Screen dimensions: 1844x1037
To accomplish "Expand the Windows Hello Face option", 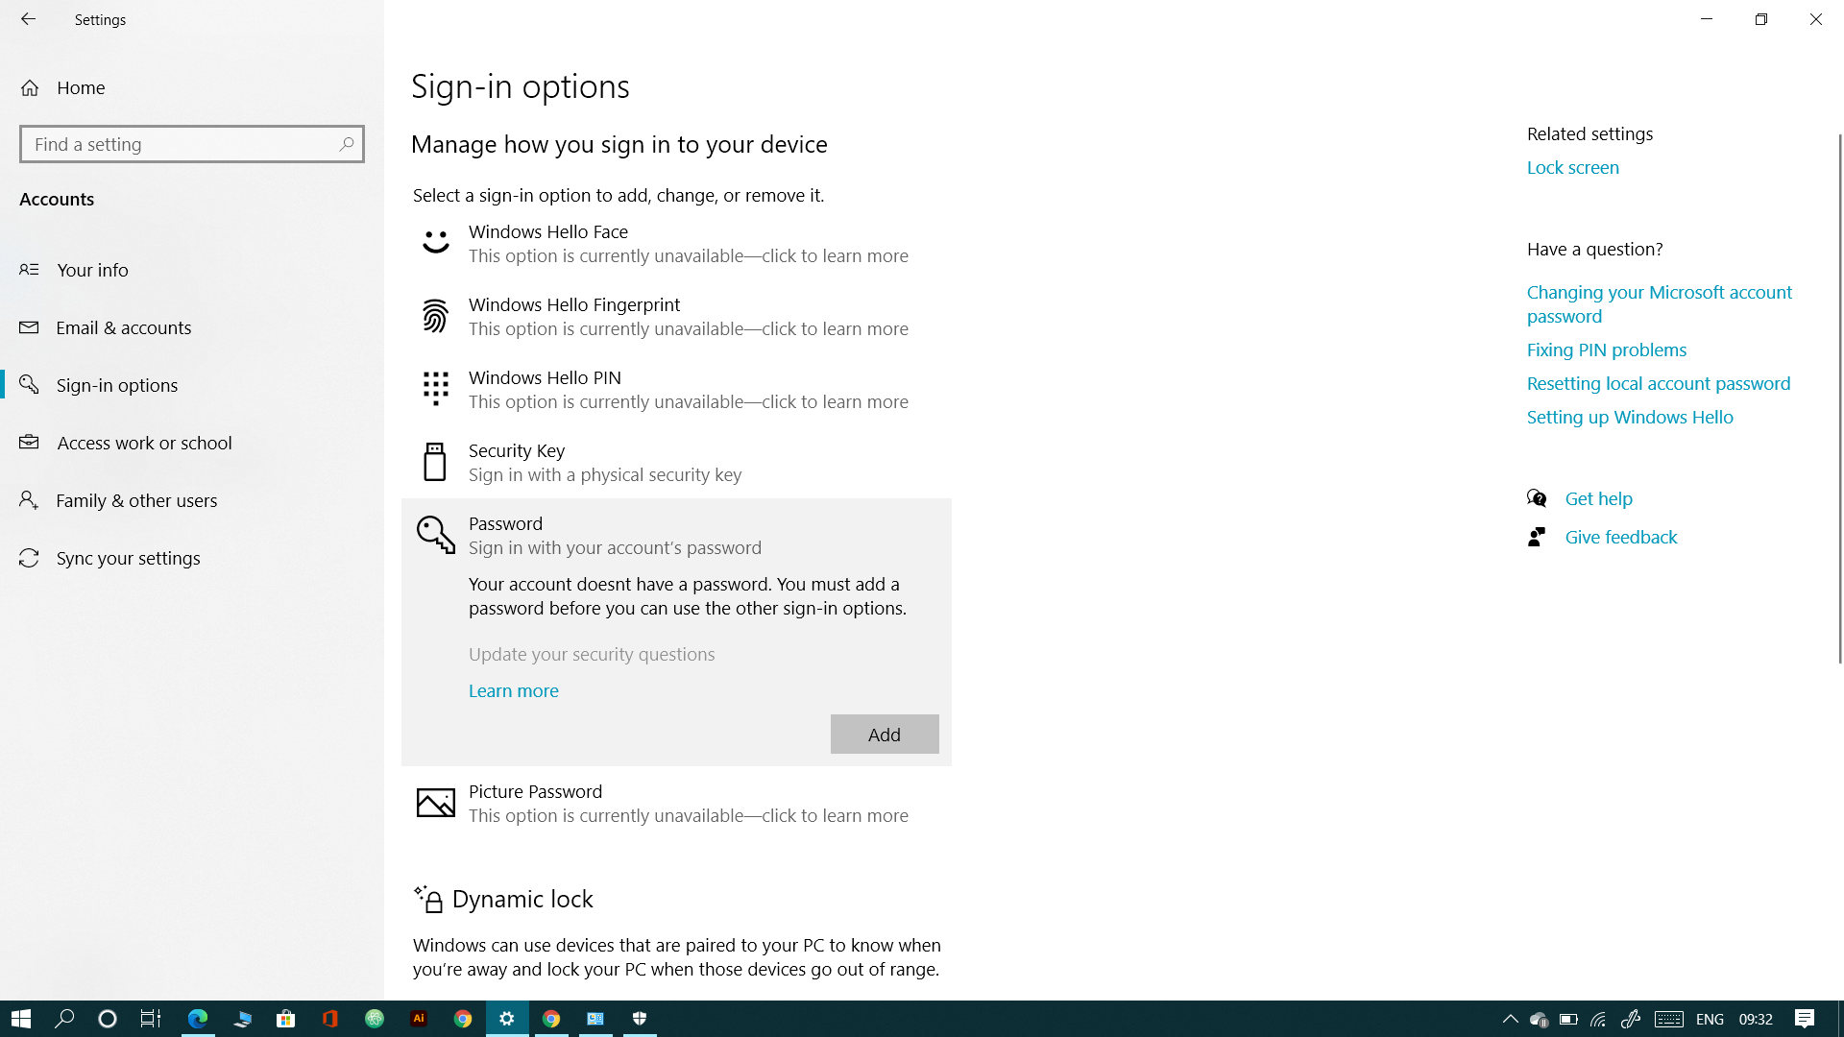I will click(676, 243).
